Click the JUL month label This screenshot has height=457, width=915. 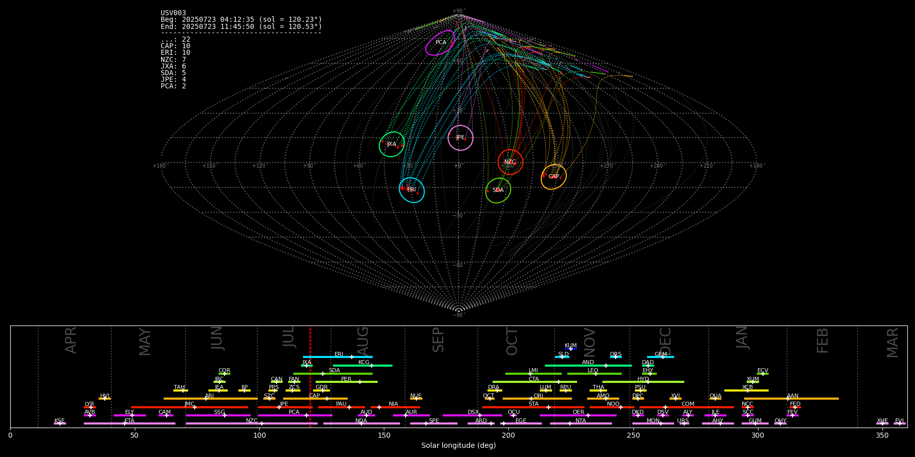289,336
